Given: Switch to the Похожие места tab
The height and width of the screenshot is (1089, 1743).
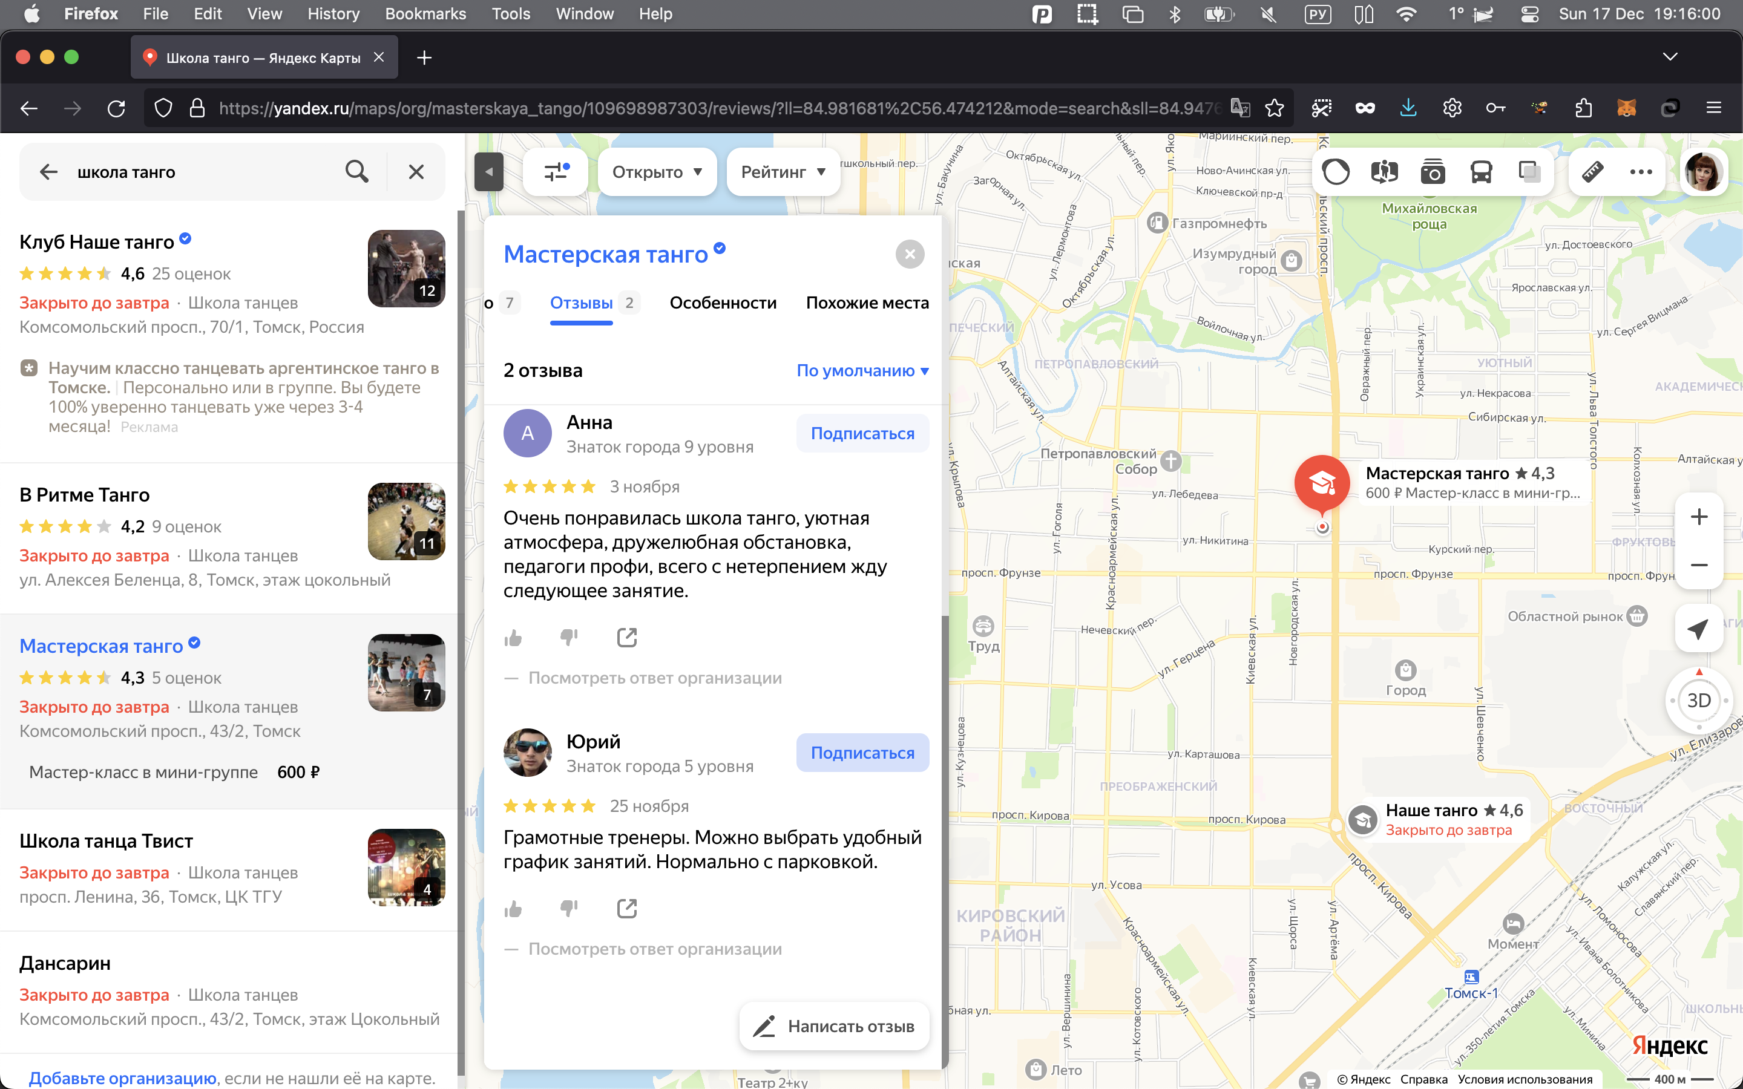Looking at the screenshot, I should point(867,303).
